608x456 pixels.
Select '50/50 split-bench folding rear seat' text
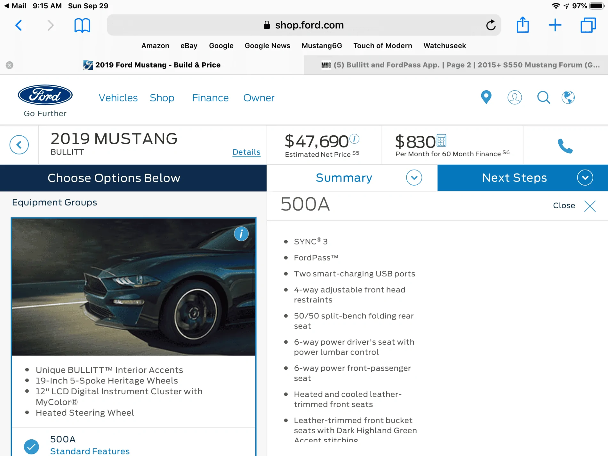[354, 321]
